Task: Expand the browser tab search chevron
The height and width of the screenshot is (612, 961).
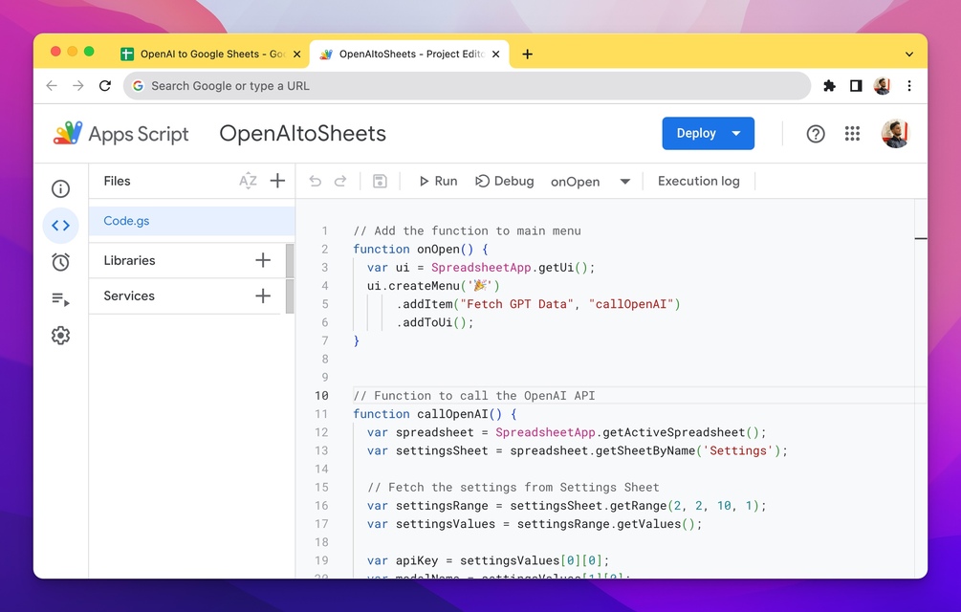Action: click(909, 54)
